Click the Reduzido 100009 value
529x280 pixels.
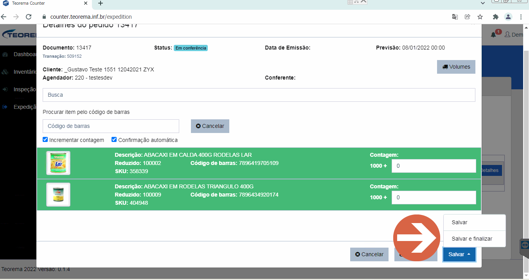(x=152, y=195)
